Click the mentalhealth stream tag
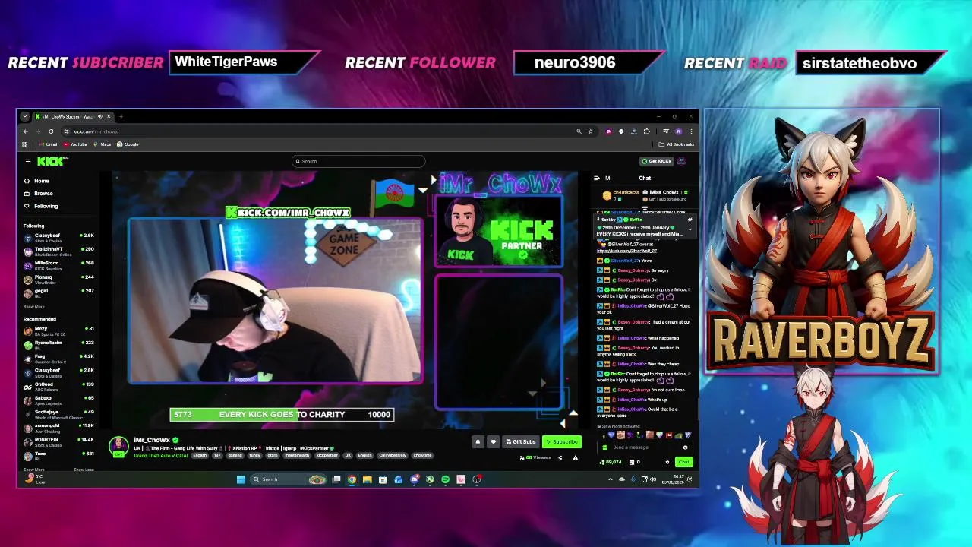 point(295,455)
